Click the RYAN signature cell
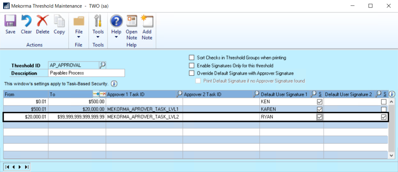The image size is (398, 172). [288, 117]
